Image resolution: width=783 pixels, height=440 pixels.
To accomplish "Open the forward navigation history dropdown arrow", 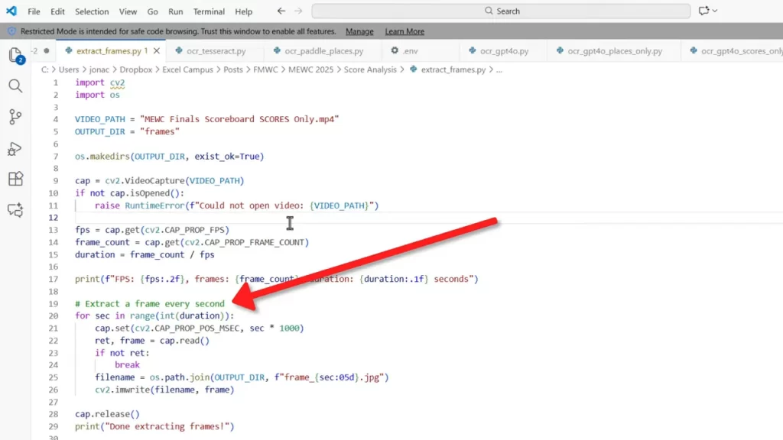I will tap(297, 11).
